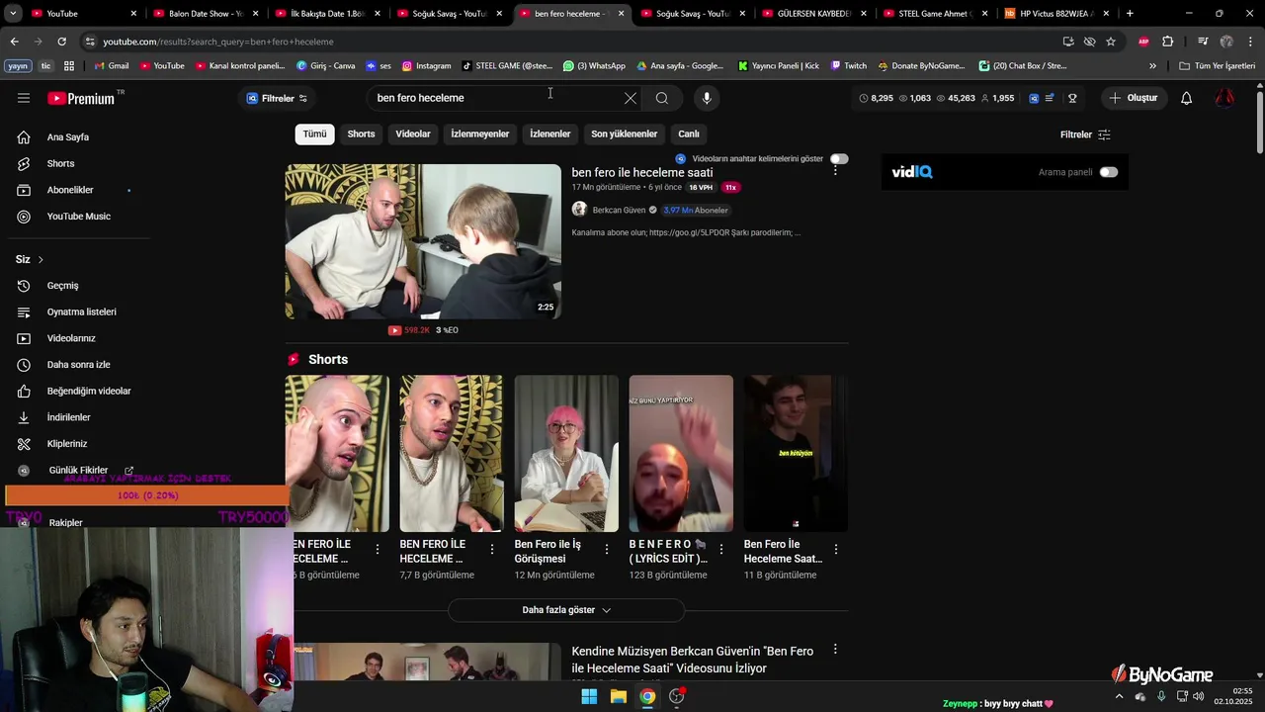Image resolution: width=1265 pixels, height=712 pixels.
Task: Toggle 'Videoların anahtar kelimelerini göster' switch
Action: (x=839, y=158)
